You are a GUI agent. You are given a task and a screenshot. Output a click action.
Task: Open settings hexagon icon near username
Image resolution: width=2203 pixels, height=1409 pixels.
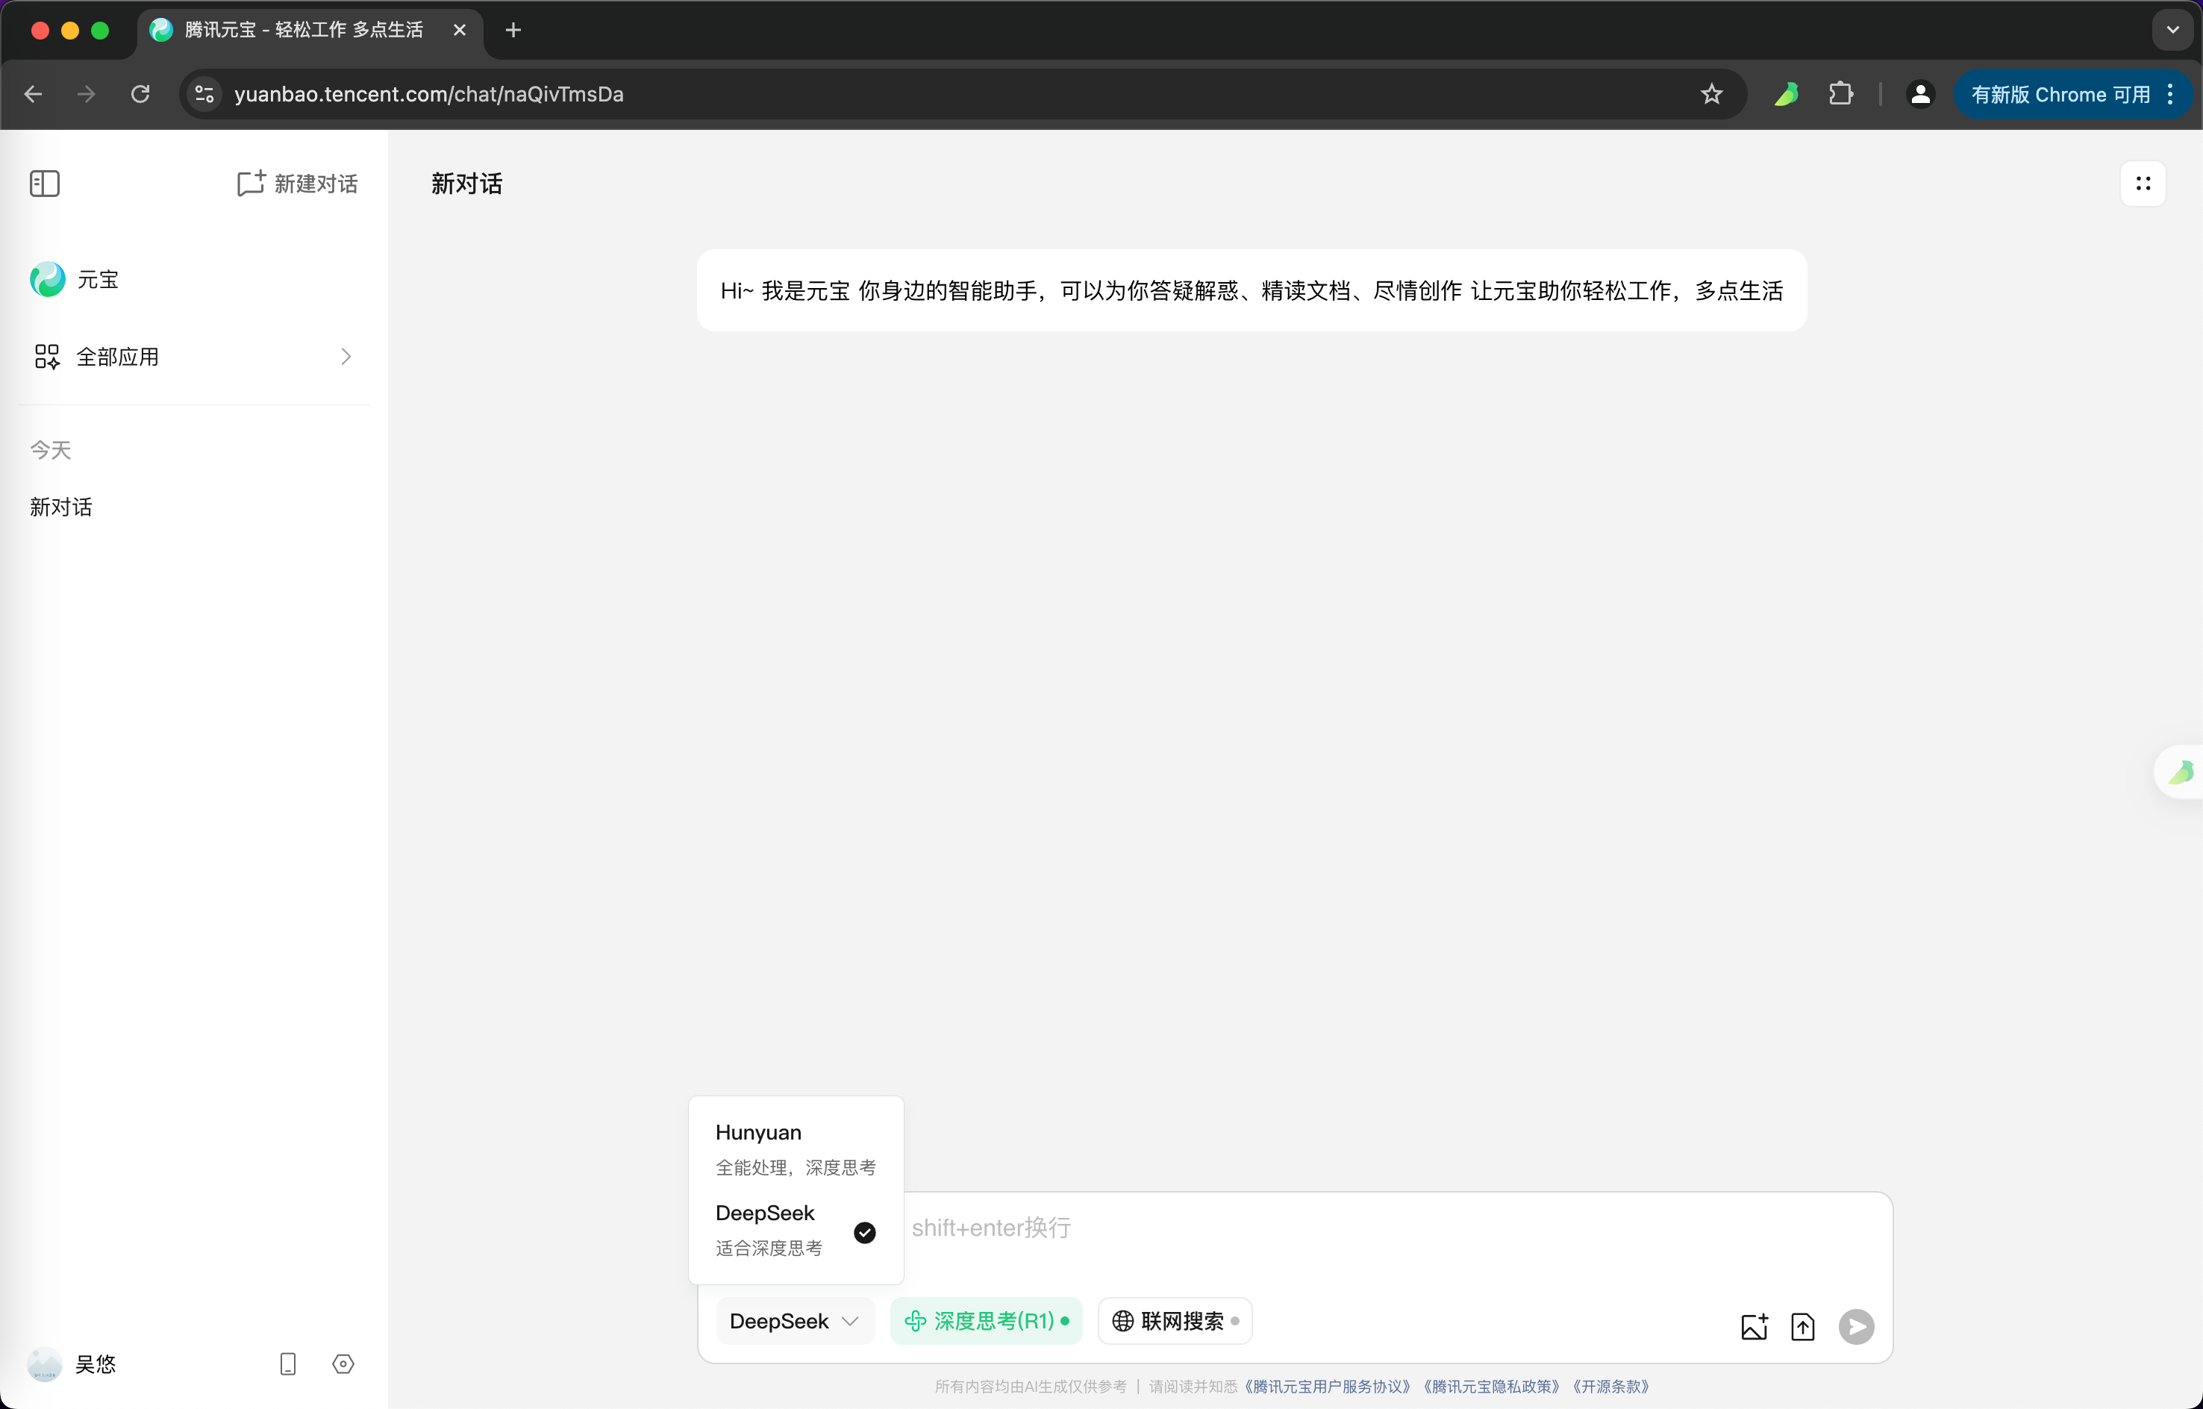point(343,1363)
